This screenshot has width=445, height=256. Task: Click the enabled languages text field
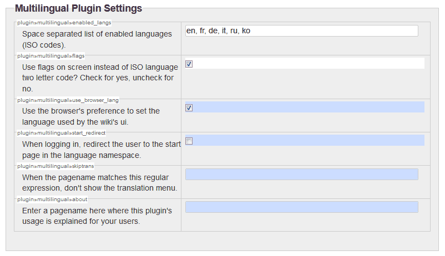pos(301,31)
